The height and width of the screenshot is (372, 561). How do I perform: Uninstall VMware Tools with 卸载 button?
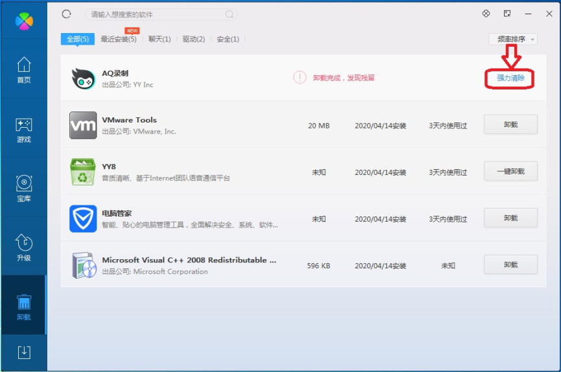pos(510,124)
